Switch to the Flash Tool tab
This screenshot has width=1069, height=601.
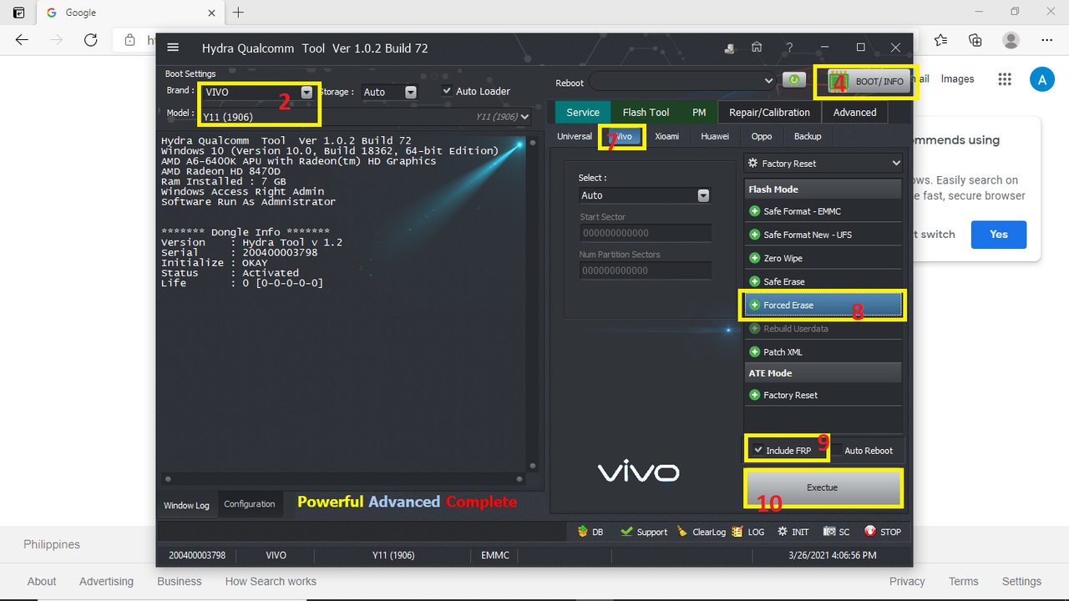(646, 112)
